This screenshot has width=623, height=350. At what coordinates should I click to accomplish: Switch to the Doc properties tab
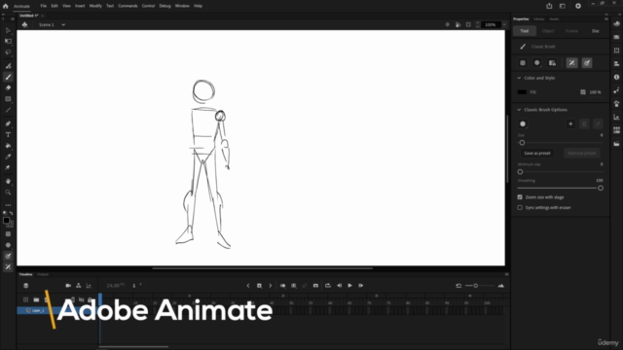(x=595, y=31)
